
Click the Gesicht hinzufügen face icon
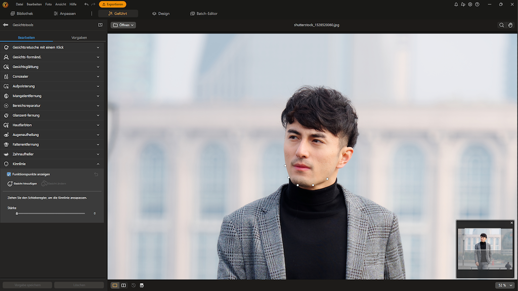[10, 183]
